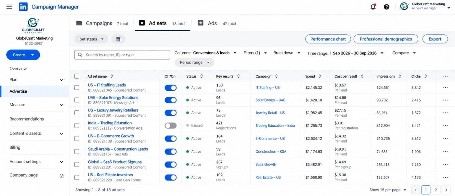Open the Breakdown dropdown
This screenshot has height=196, width=455.
pyautogui.click(x=287, y=53)
